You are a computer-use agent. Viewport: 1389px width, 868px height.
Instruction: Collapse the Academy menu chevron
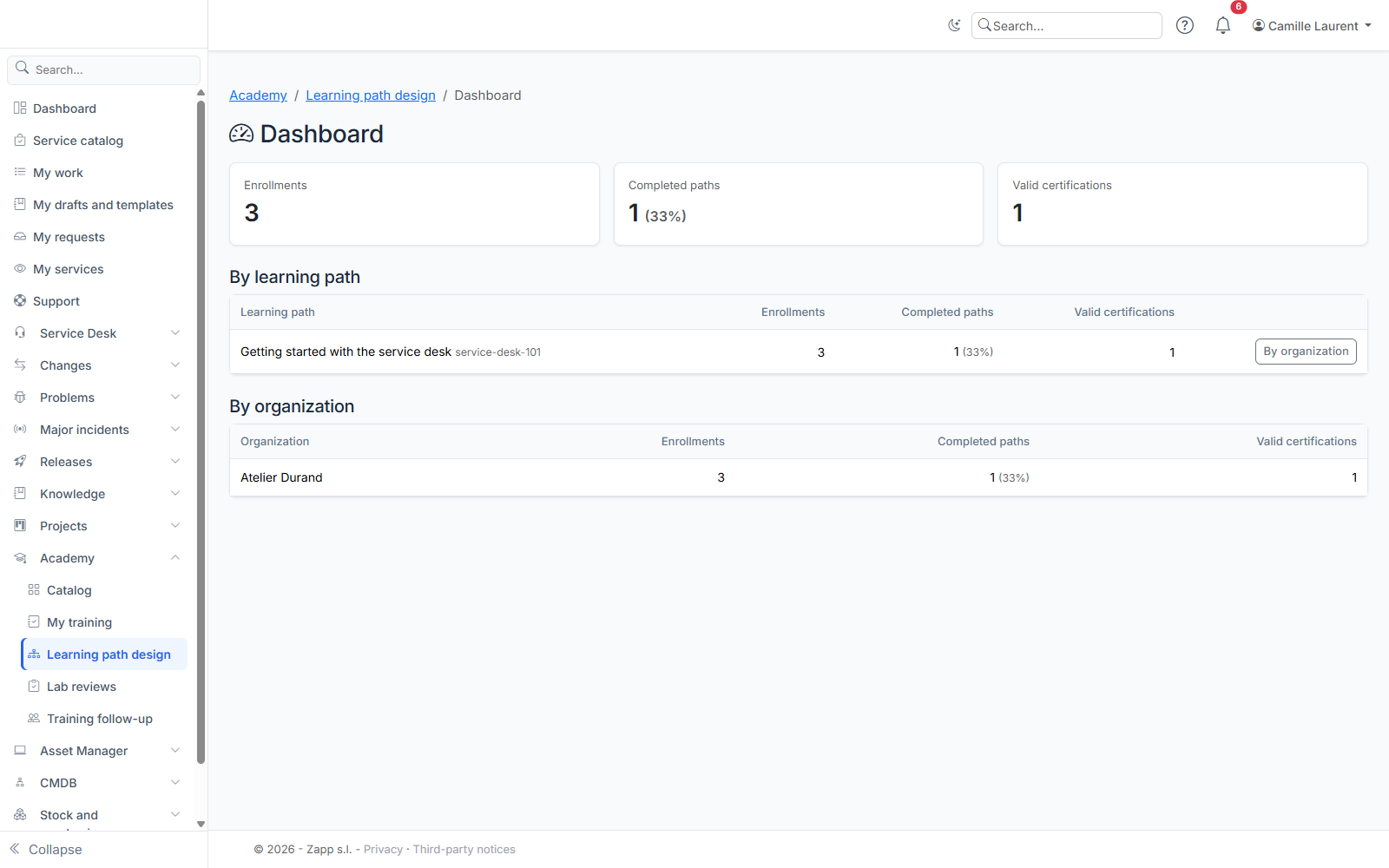click(175, 557)
